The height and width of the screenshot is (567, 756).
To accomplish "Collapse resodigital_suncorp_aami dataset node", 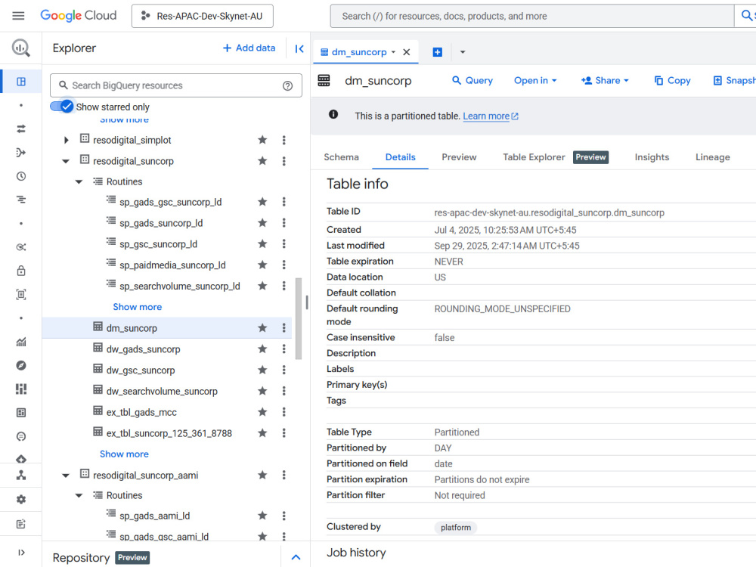I will [66, 476].
